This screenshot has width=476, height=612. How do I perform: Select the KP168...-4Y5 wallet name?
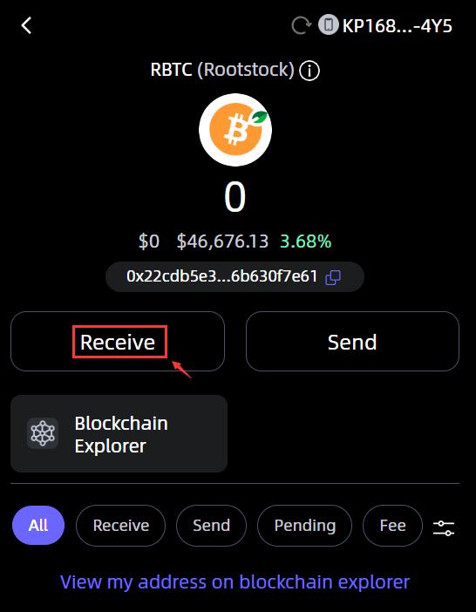(x=398, y=26)
